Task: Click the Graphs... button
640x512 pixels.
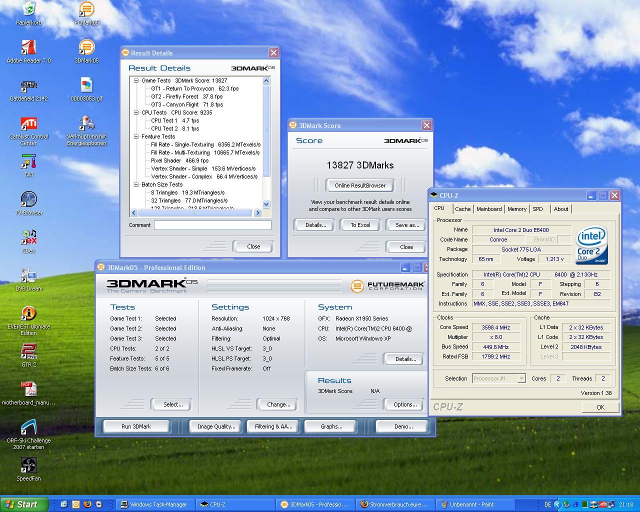Action: pyautogui.click(x=331, y=426)
